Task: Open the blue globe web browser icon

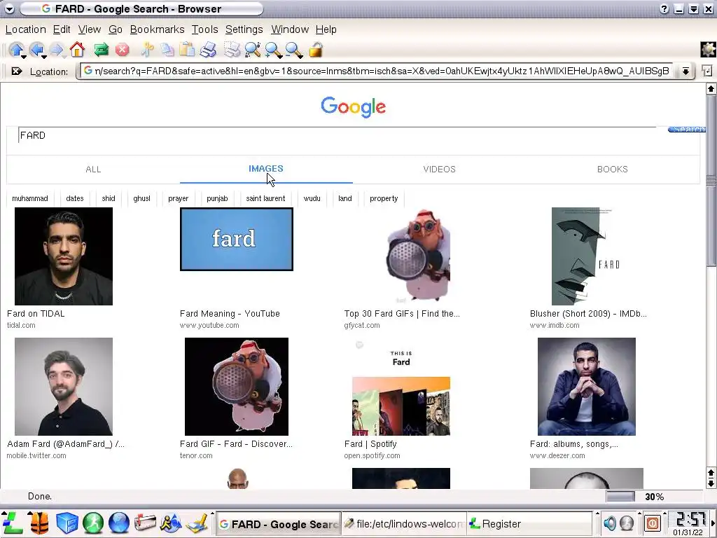Action: coord(119,523)
